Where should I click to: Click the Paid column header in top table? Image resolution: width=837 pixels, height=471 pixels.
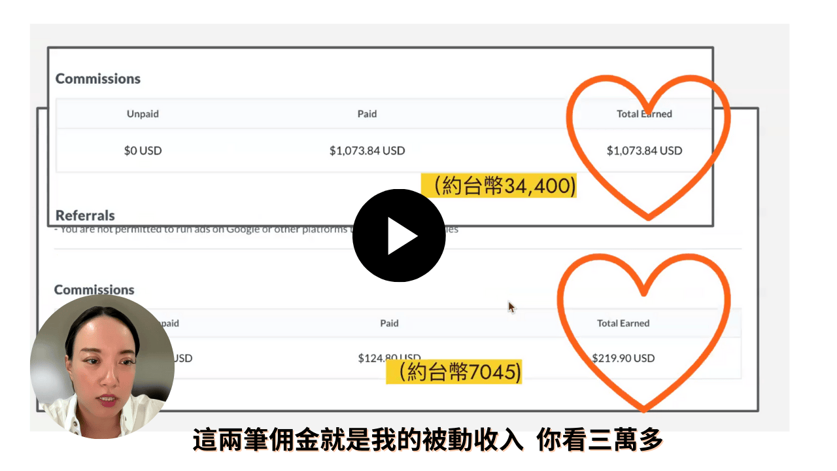(x=367, y=114)
